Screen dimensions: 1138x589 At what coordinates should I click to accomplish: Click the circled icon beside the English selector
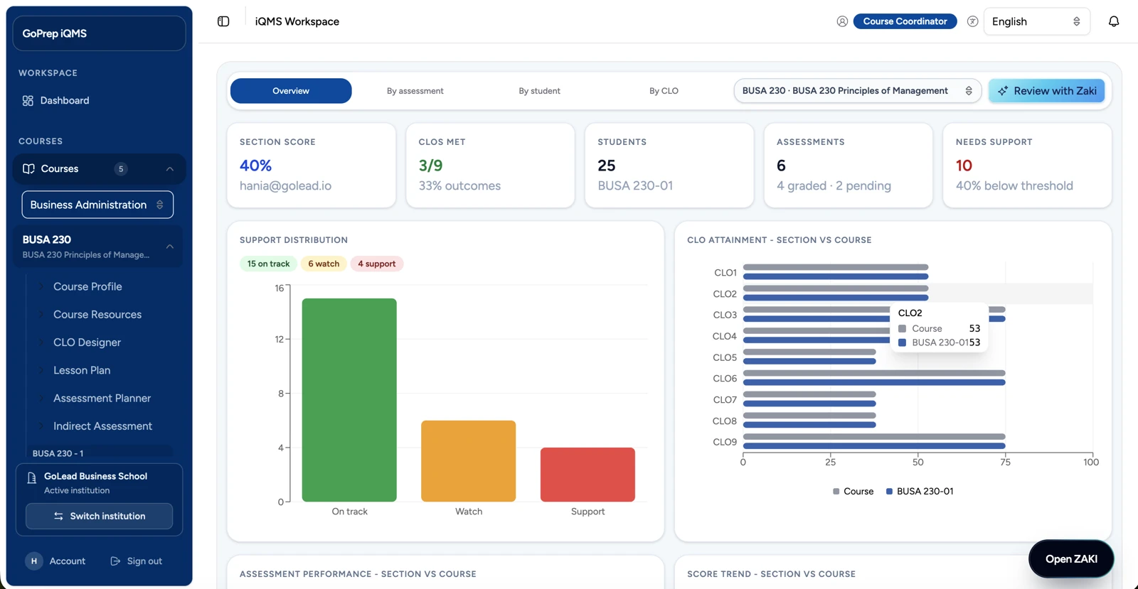coord(972,21)
